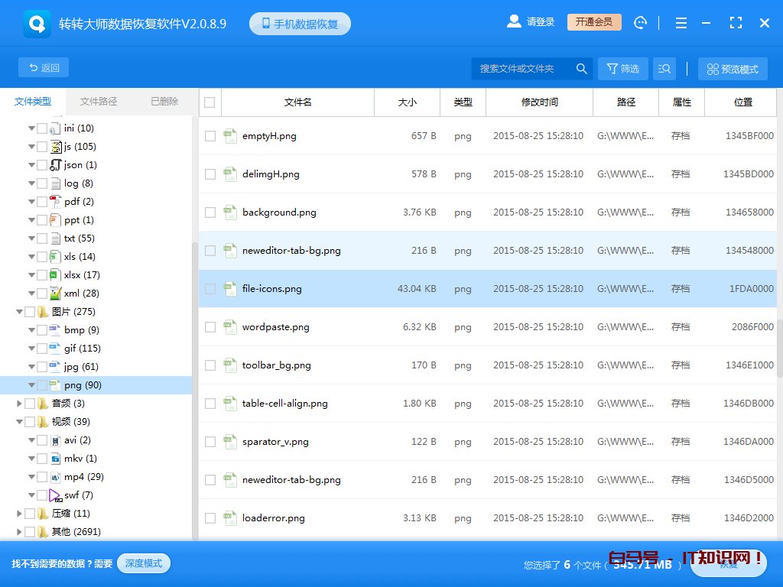Open the hamburger menu in title bar
The width and height of the screenshot is (783, 587).
pyautogui.click(x=681, y=23)
